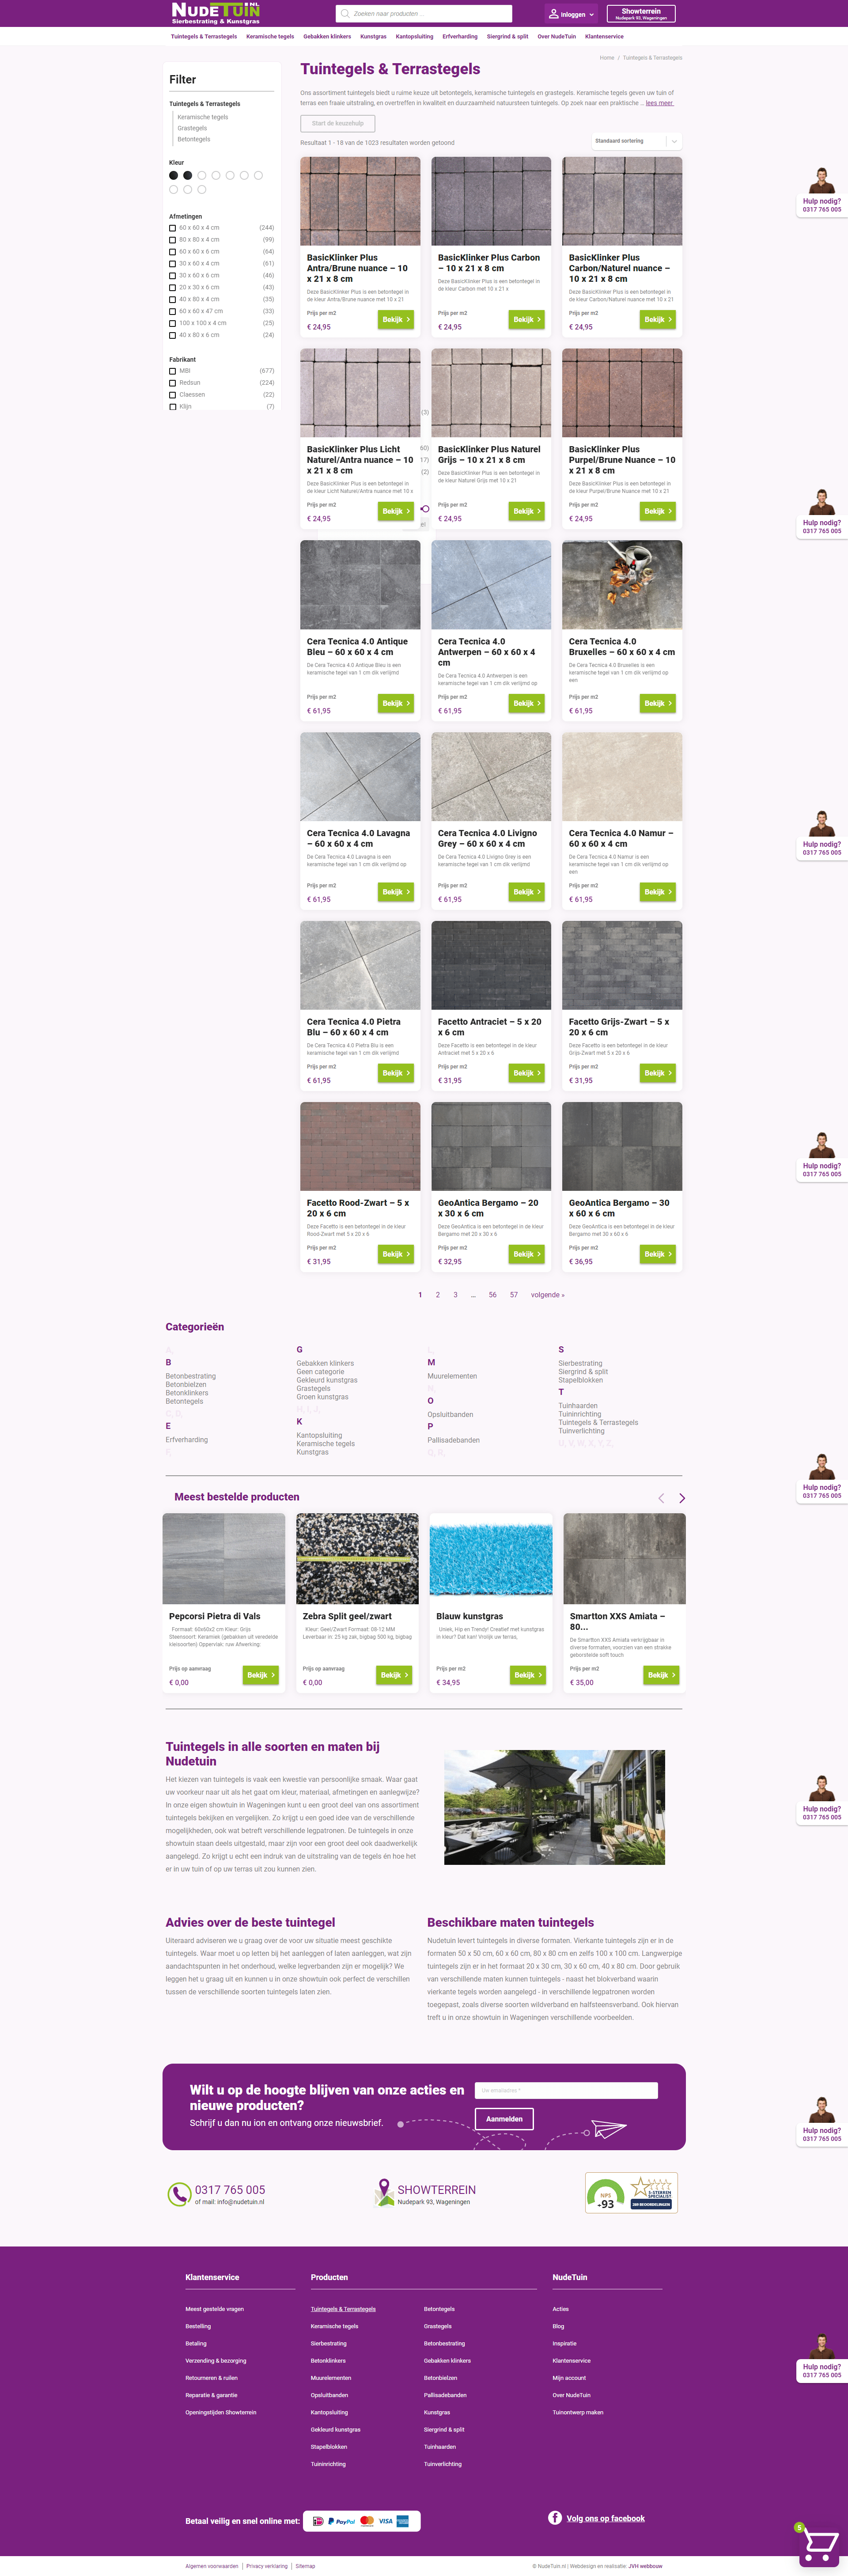Image resolution: width=848 pixels, height=2576 pixels.
Task: Open the Privacy verklaring footer link
Action: coord(267,2566)
